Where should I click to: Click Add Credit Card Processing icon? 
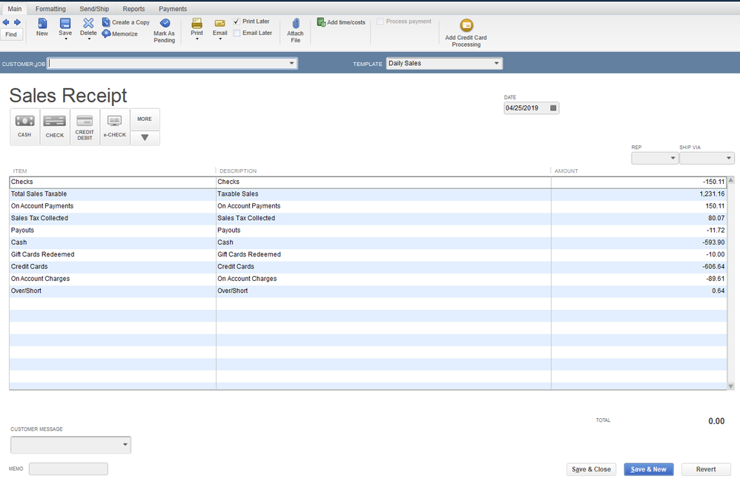pyautogui.click(x=466, y=25)
